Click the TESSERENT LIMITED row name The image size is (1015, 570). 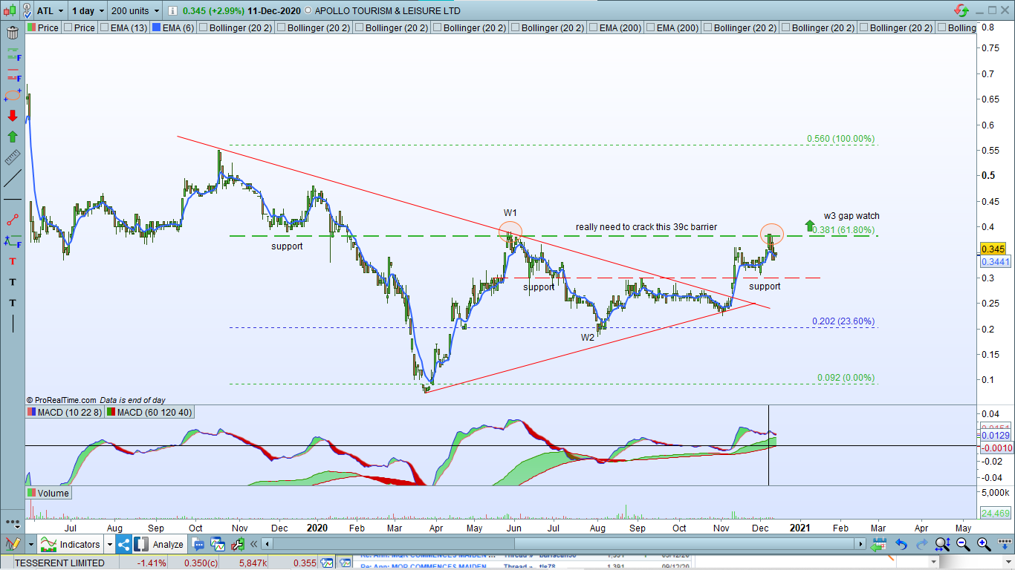point(59,563)
